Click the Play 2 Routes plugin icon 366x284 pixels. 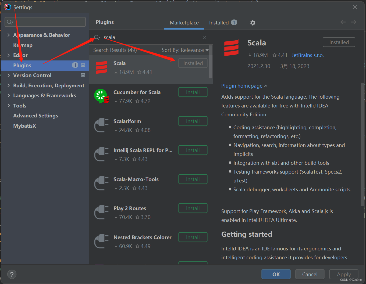tap(101, 213)
